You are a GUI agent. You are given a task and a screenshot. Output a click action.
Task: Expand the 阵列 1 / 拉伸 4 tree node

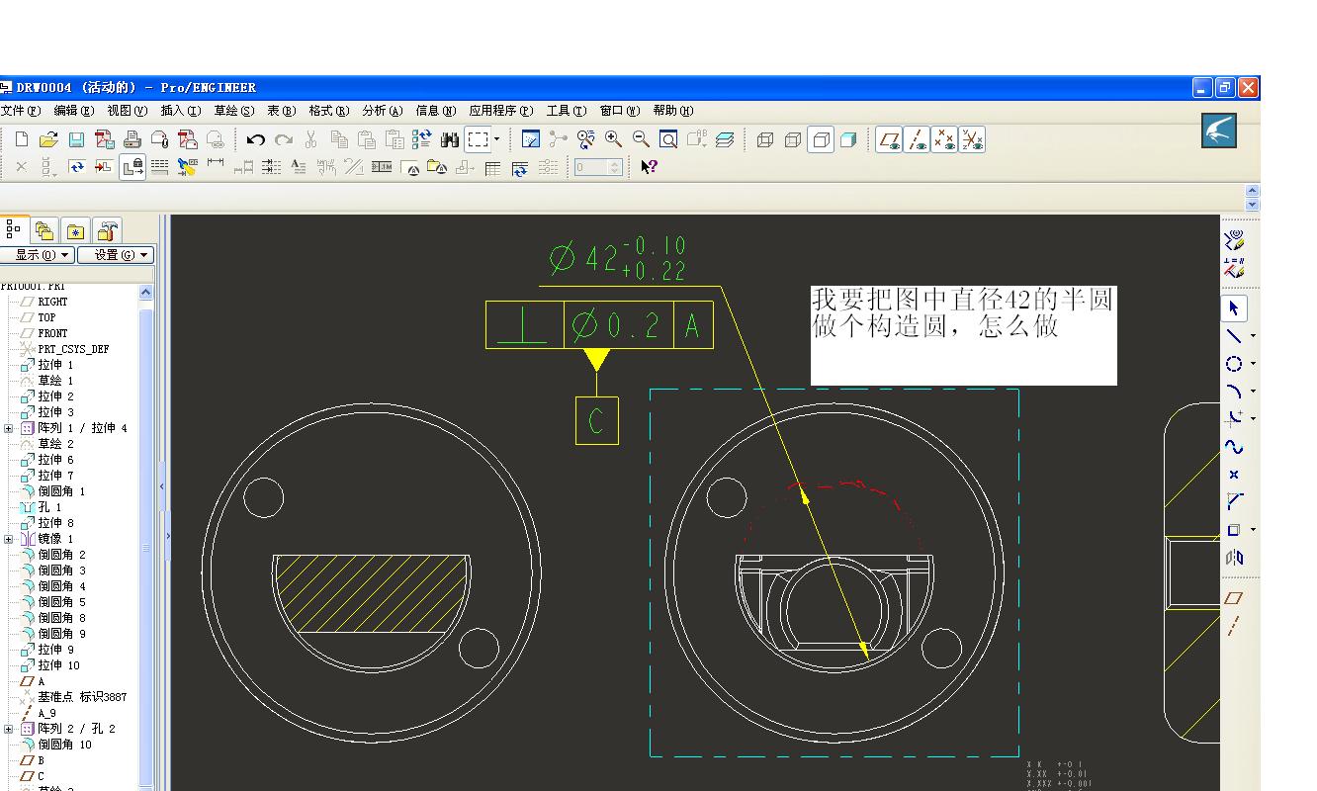click(x=9, y=428)
